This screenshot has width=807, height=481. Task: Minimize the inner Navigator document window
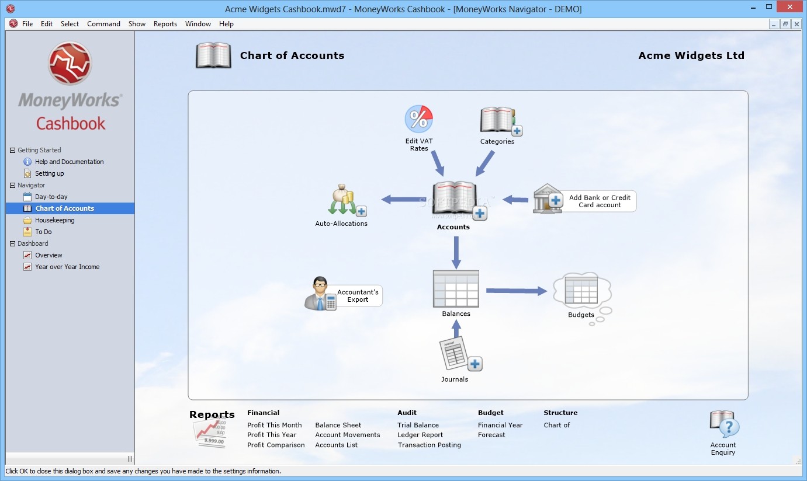[774, 24]
